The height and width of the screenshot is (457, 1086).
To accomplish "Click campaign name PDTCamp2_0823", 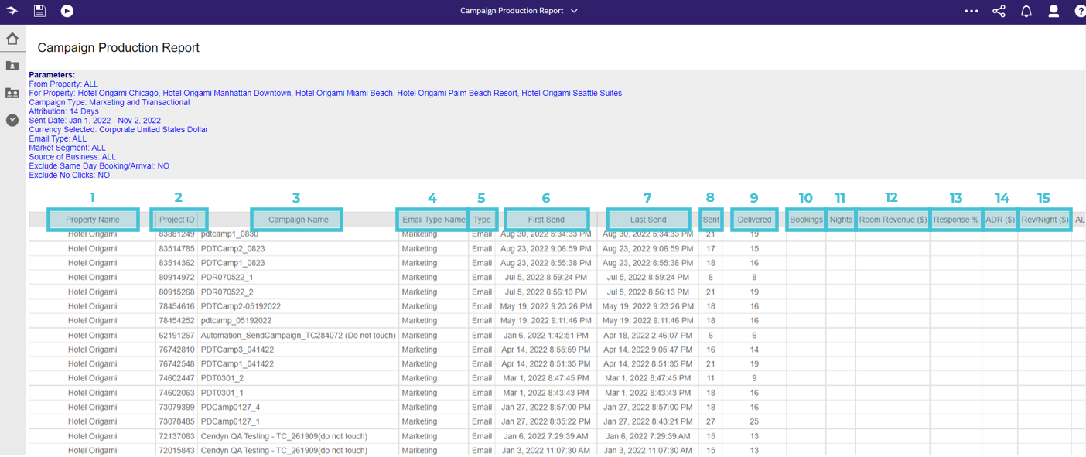I will click(x=231, y=249).
